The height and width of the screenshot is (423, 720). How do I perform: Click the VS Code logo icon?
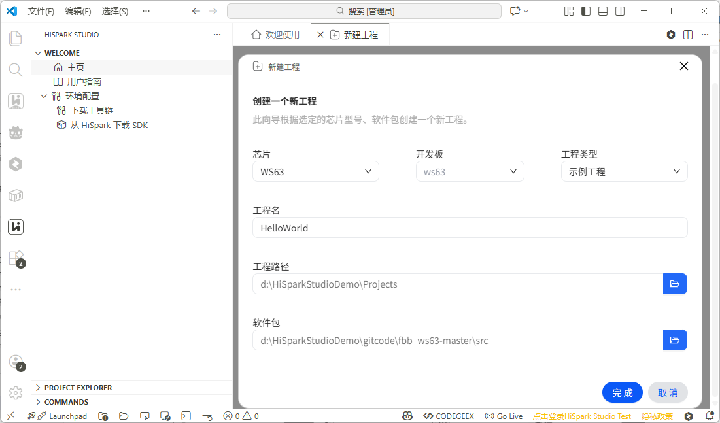click(x=12, y=11)
